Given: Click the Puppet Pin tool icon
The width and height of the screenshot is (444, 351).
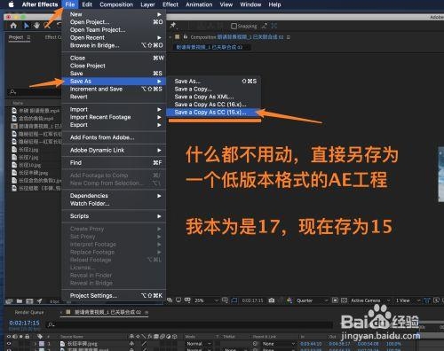Looking at the screenshot, I should [x=173, y=26].
